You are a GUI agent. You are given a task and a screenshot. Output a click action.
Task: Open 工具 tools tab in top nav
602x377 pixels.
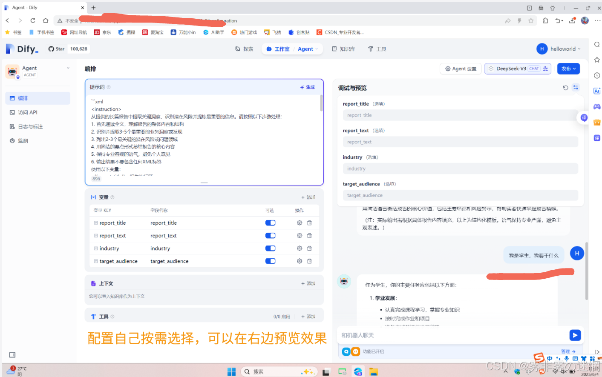[x=377, y=49]
